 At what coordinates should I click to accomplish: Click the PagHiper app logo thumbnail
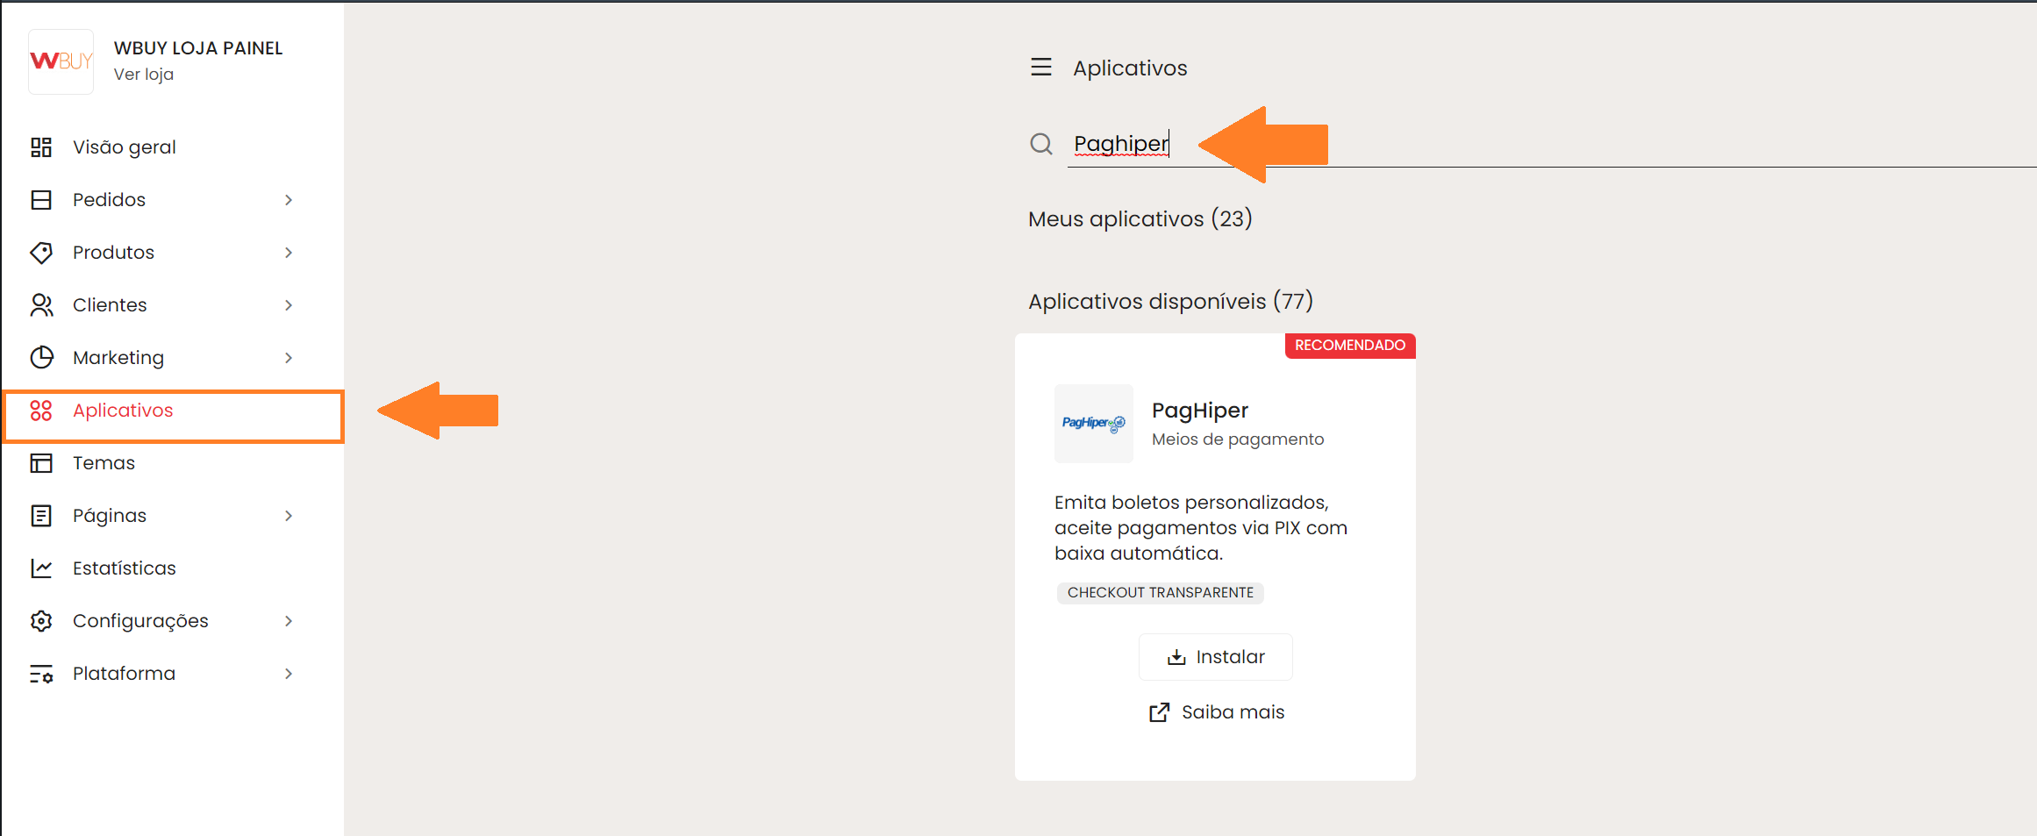(1094, 424)
